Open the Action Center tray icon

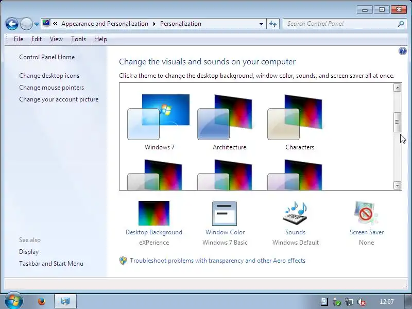(x=324, y=302)
